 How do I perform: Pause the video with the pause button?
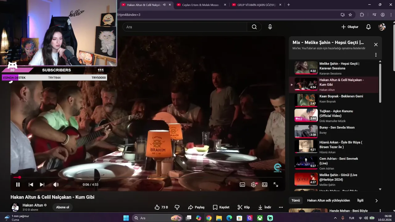(x=18, y=185)
